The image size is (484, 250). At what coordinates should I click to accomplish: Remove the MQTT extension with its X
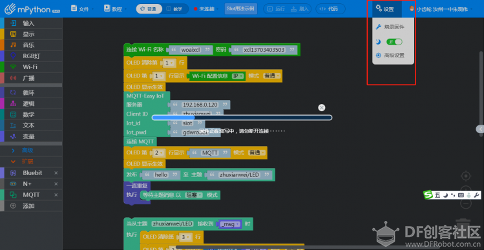(56, 194)
